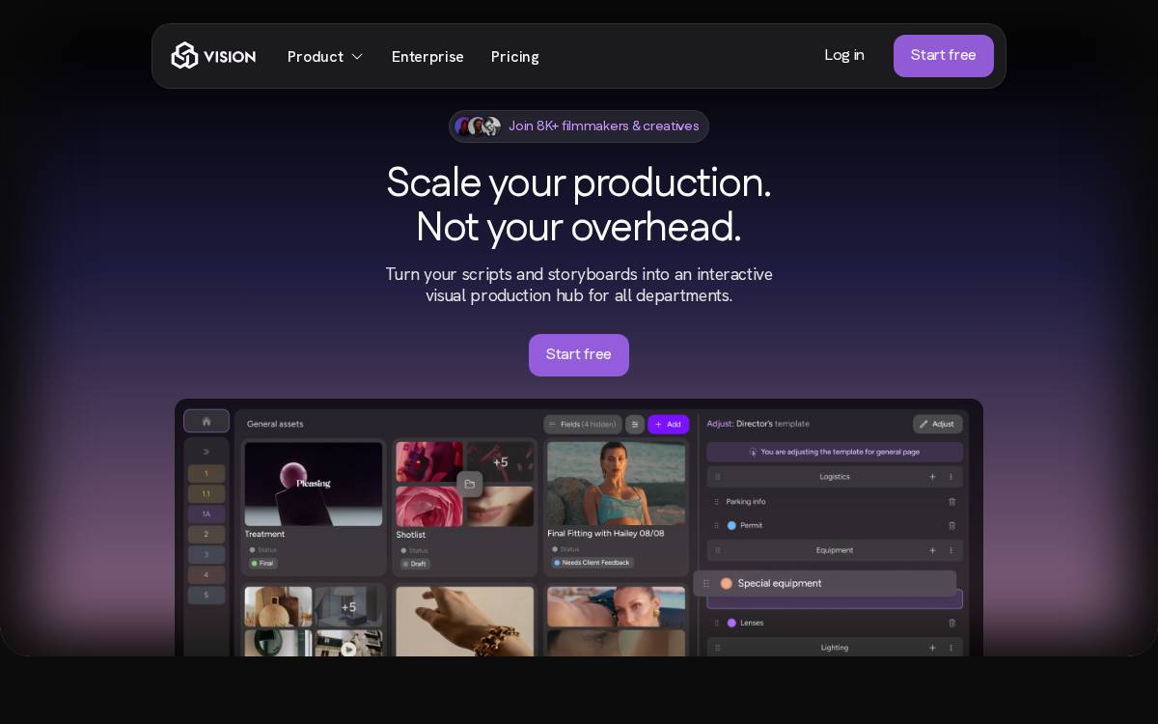The width and height of the screenshot is (1158, 724).
Task: Click the plus icon in Logistics row
Action: tap(932, 477)
